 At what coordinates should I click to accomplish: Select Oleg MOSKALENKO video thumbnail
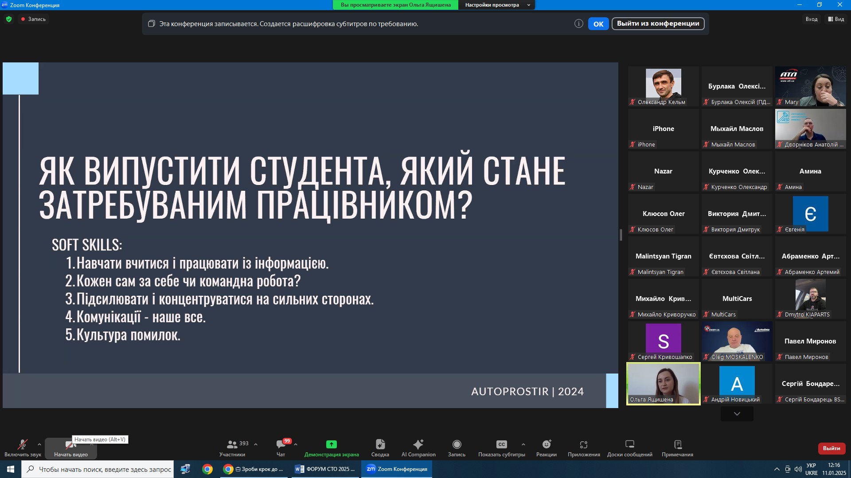click(737, 341)
